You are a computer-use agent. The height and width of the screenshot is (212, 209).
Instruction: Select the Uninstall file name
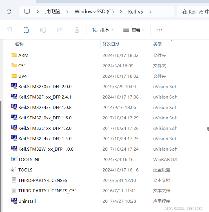tap(27, 201)
